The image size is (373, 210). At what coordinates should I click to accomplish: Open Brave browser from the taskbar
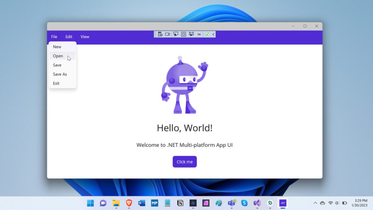tap(129, 203)
